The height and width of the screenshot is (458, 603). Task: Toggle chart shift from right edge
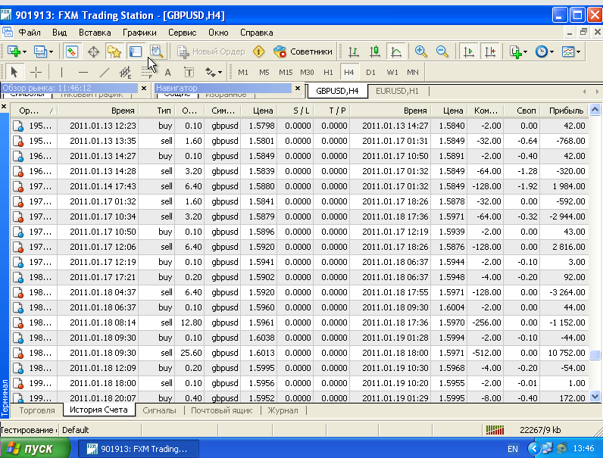coord(490,51)
